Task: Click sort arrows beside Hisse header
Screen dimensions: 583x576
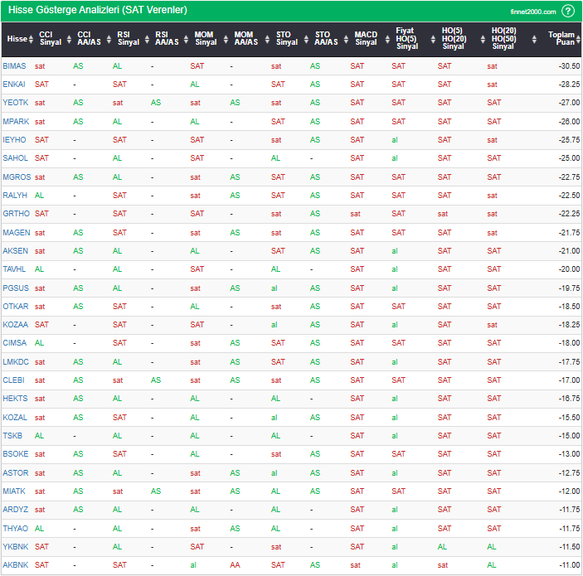Action: point(32,39)
